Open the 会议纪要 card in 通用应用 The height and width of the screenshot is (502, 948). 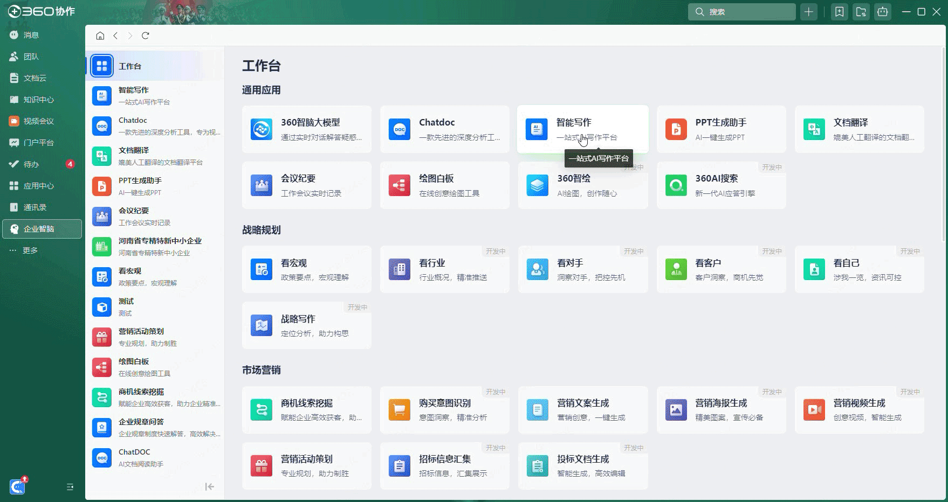307,185
